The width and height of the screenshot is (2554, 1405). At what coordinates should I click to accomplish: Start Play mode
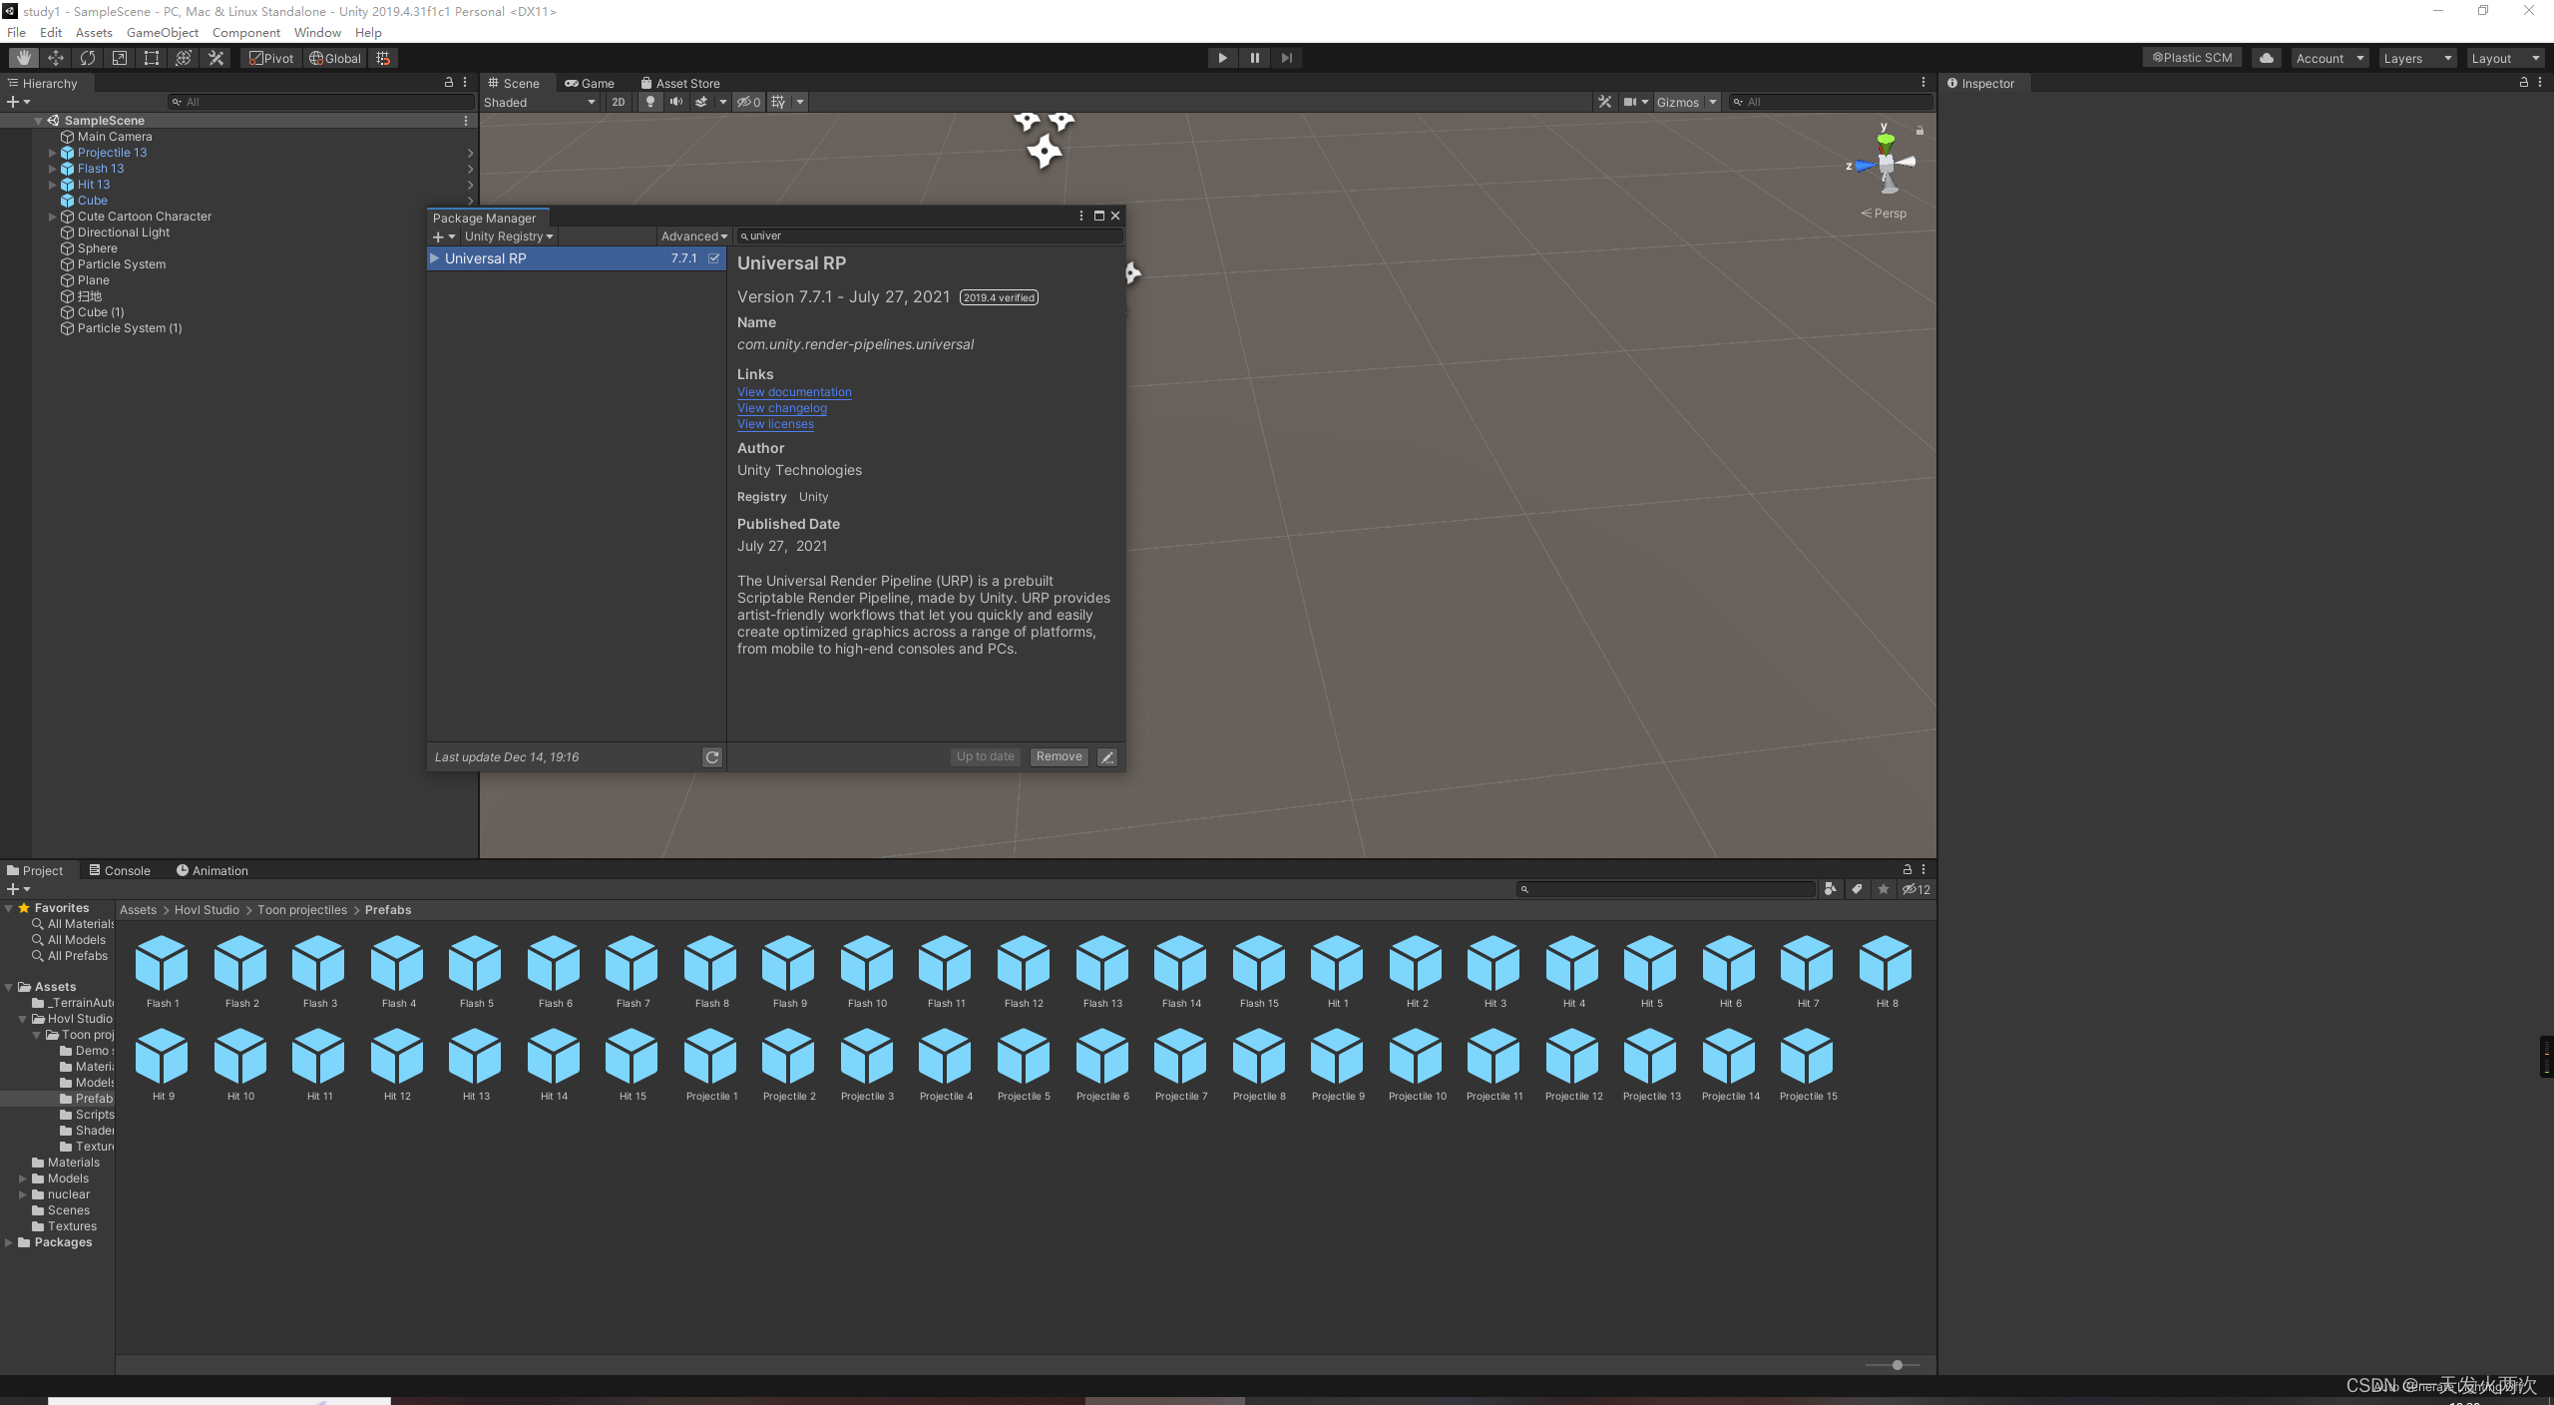click(1222, 58)
